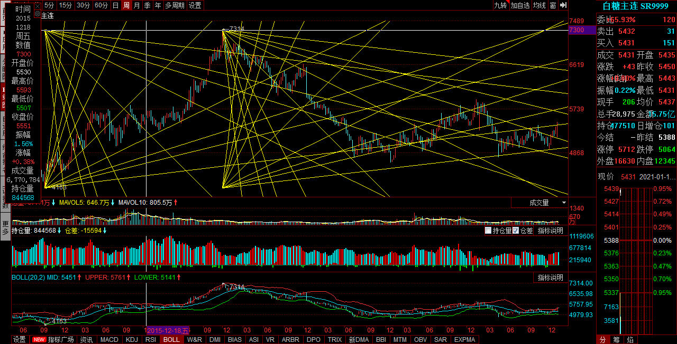The image size is (677, 344).
Task: Switch to quarterly 季 chart
Action: point(147,5)
